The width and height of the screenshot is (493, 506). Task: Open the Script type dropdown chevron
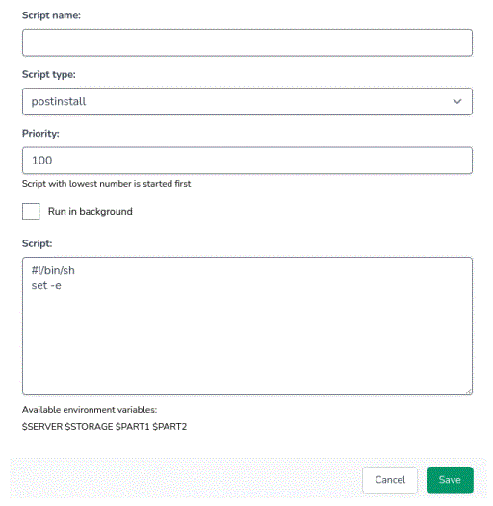click(456, 101)
